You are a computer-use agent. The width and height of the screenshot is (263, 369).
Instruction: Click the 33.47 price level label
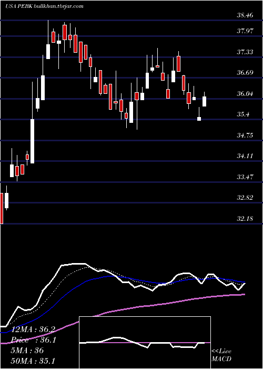[x=245, y=177]
